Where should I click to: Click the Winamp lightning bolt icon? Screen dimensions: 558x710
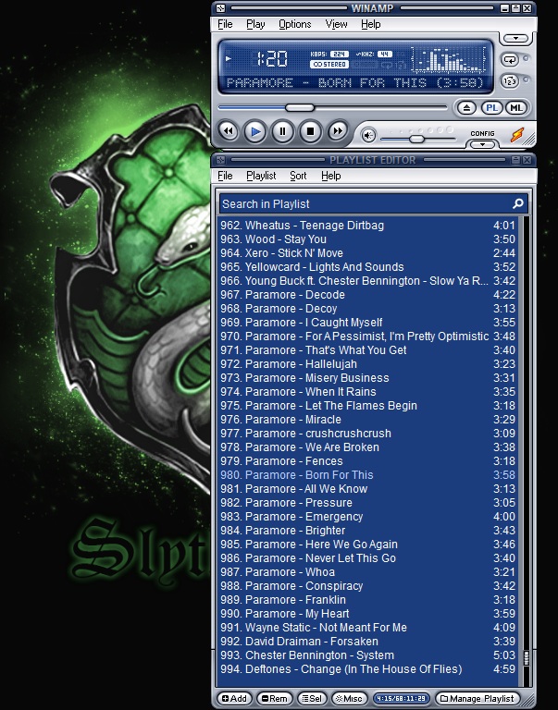click(516, 135)
